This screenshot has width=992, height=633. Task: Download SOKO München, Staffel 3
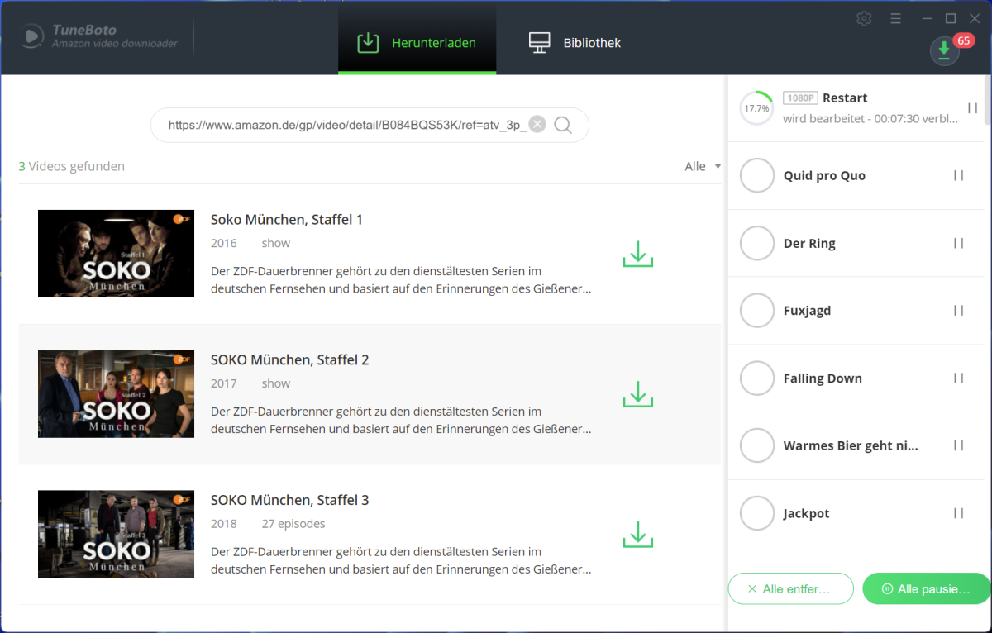[637, 535]
